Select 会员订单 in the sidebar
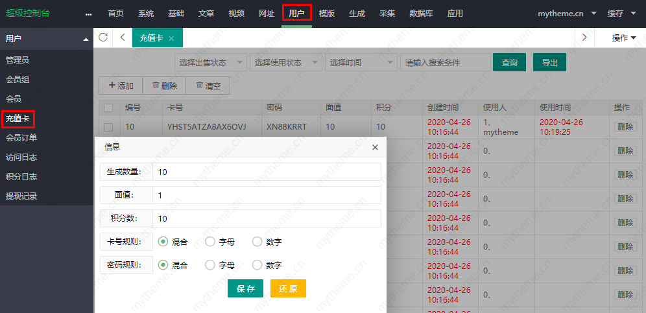 [x=21, y=137]
